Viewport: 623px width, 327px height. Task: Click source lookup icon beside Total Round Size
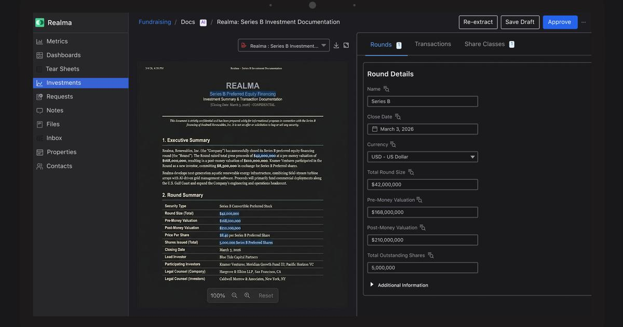pyautogui.click(x=411, y=172)
